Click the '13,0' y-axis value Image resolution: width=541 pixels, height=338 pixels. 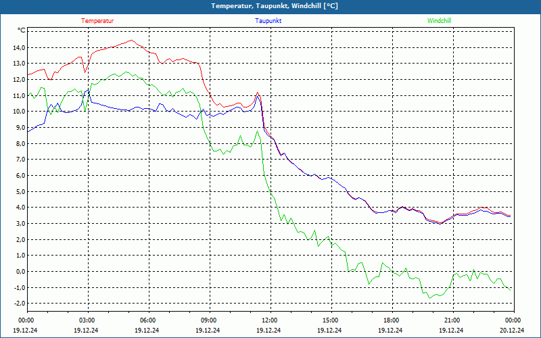coord(19,64)
